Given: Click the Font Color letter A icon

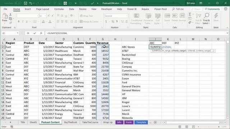Looking at the screenshot, I should click(x=50, y=21).
